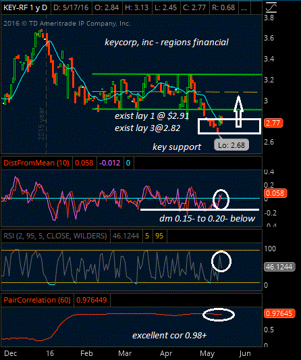The width and height of the screenshot is (301, 360).
Task: Click the RSI overbought value 95
Action: click(159, 236)
